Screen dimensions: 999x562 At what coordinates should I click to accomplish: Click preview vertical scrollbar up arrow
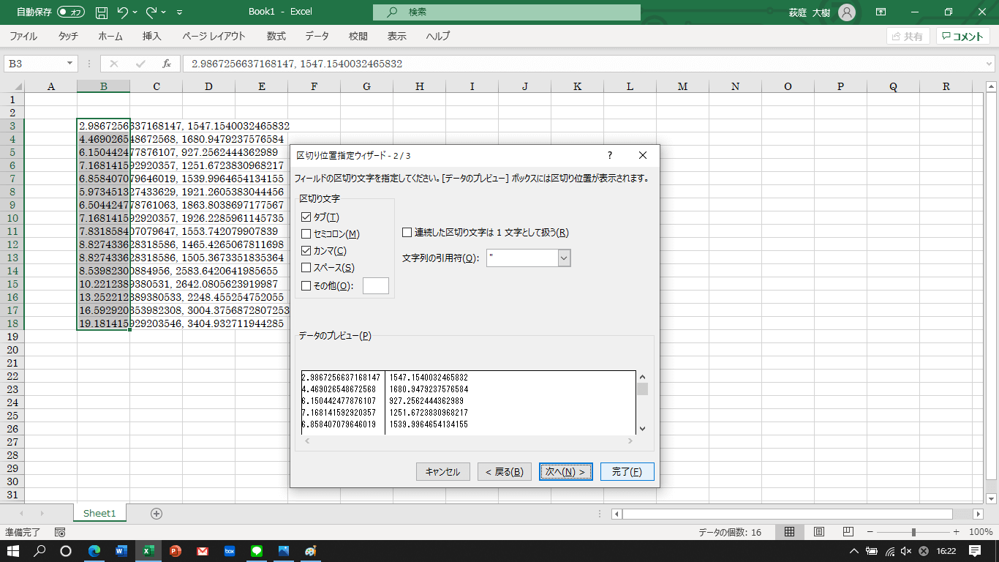pos(642,377)
